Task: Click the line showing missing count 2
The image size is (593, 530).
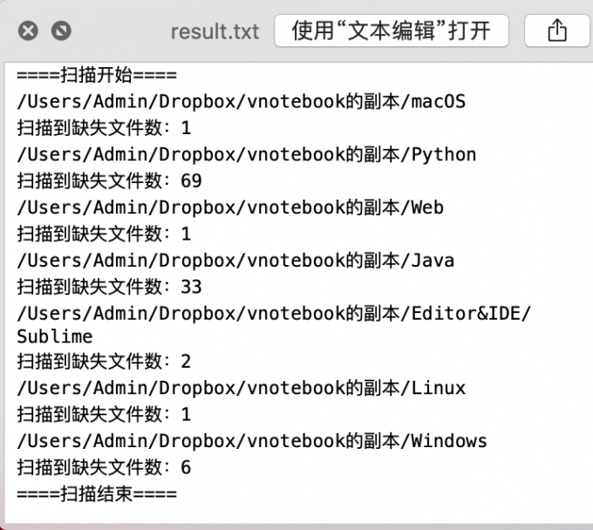Action: coord(104,362)
